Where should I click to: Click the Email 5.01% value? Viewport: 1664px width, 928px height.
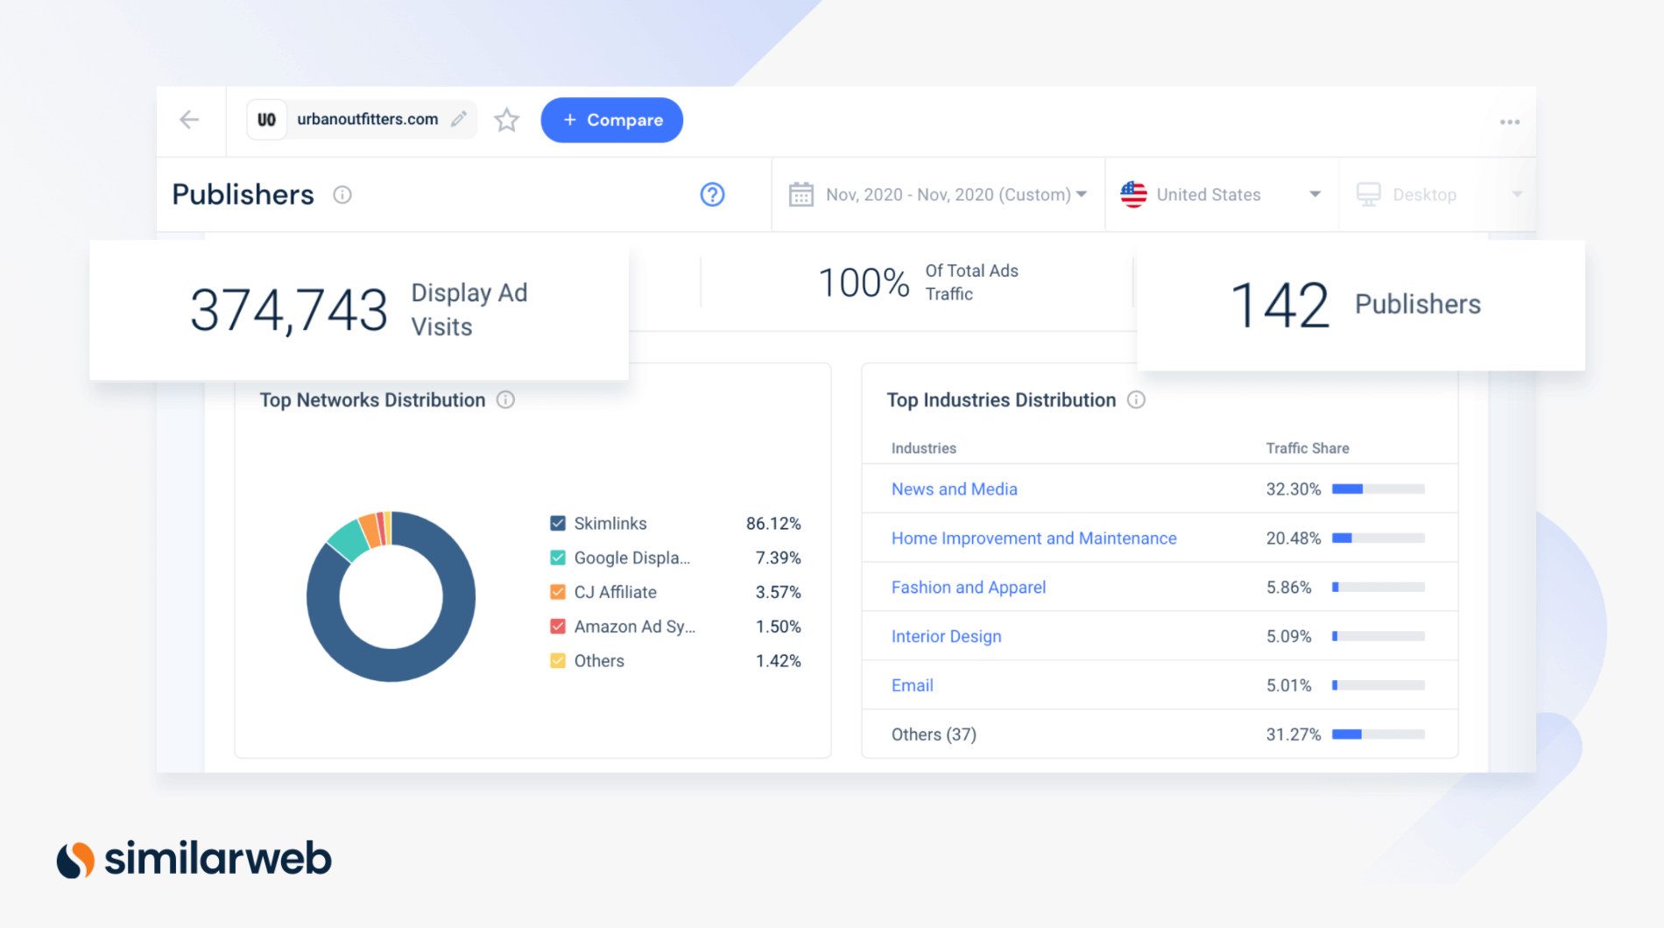pyautogui.click(x=1288, y=685)
